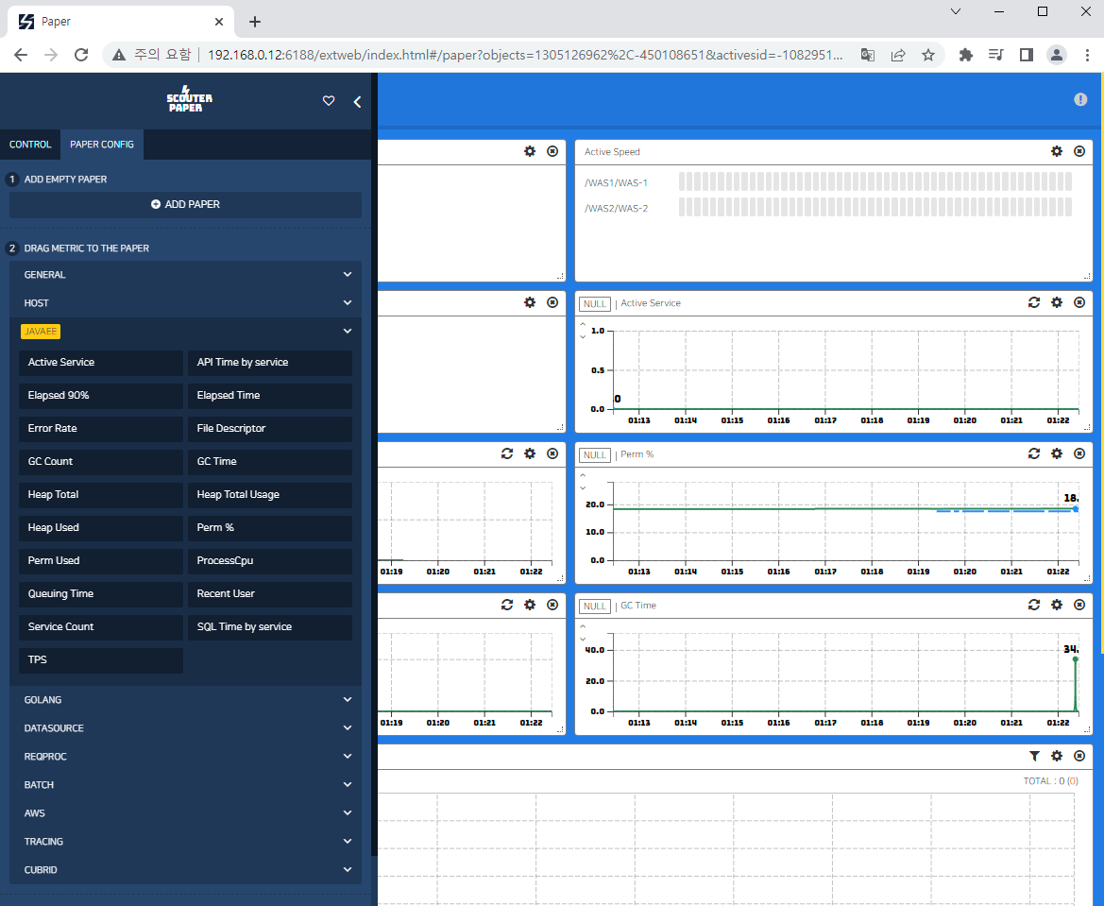Viewport: 1104px width, 906px height.
Task: Click the browser address bar URL
Action: click(x=525, y=55)
